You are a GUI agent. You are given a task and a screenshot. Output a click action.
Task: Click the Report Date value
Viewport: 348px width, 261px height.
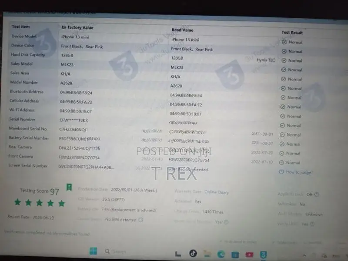point(43,217)
